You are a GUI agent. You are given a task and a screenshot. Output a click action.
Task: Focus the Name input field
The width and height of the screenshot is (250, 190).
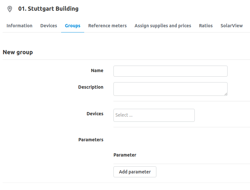(x=170, y=71)
